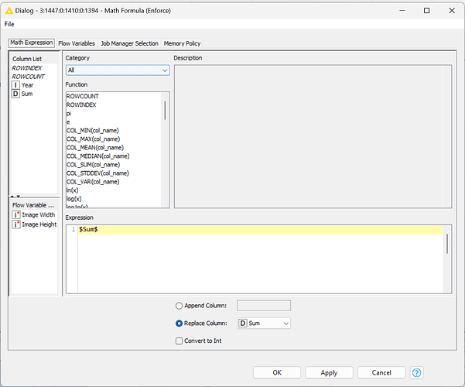Screen dimensions: 465x387
Task: Select the Replace Column radio button
Action: click(x=180, y=323)
